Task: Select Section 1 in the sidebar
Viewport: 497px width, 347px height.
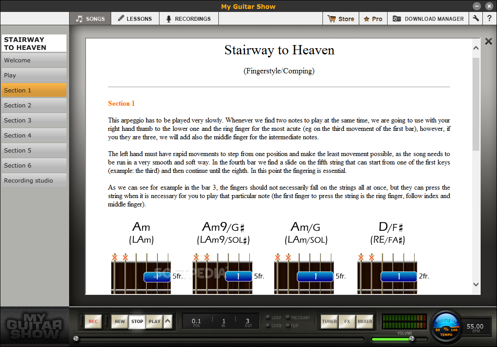Action: 34,90
